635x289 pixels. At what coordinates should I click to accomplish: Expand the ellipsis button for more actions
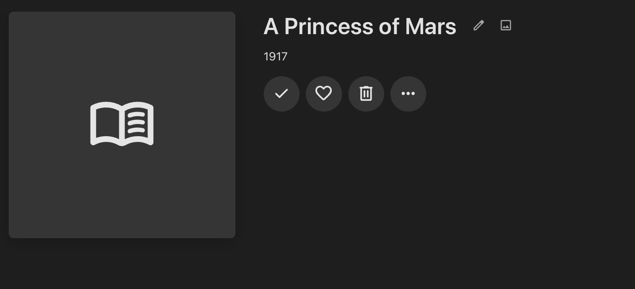click(408, 94)
